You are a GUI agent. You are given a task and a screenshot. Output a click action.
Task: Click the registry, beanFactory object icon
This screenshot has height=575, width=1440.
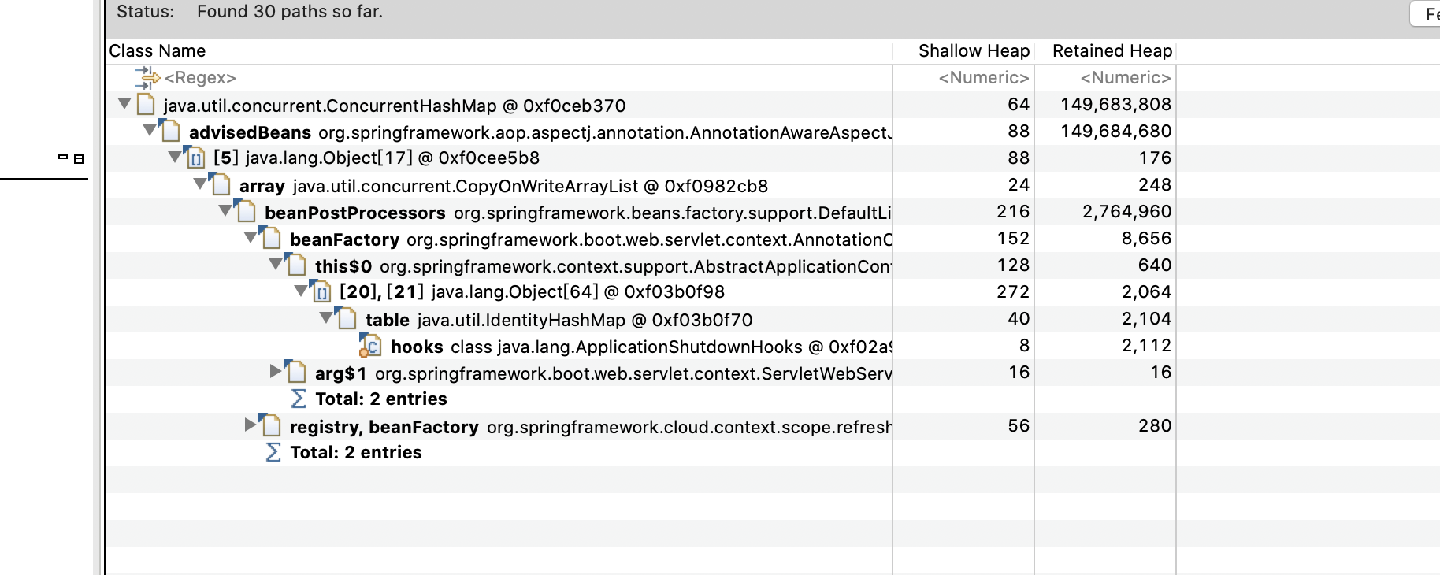click(x=271, y=425)
